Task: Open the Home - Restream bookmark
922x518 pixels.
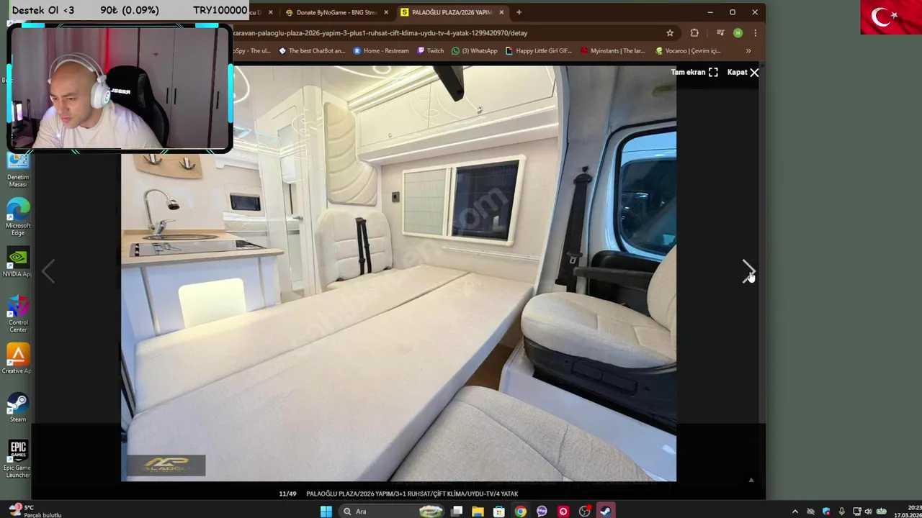Action: pyautogui.click(x=381, y=50)
